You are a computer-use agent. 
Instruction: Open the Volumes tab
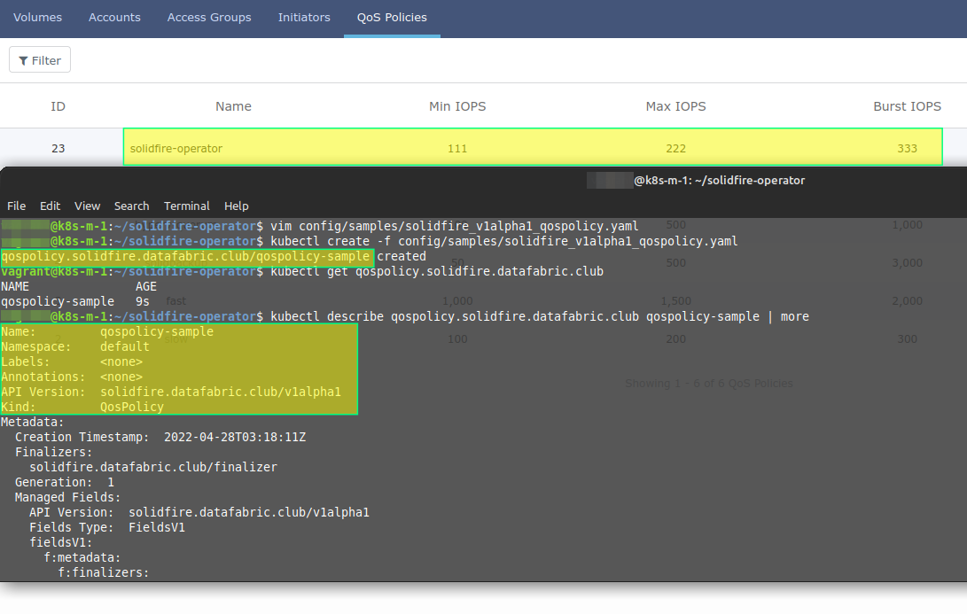coord(37,18)
